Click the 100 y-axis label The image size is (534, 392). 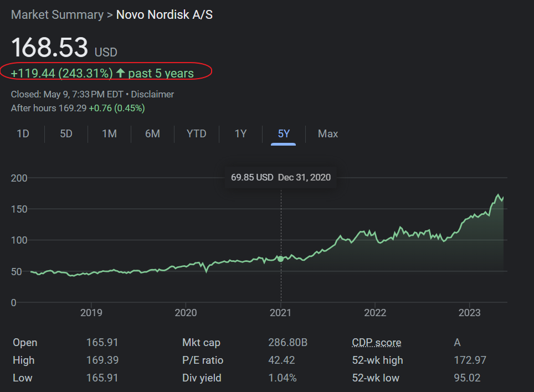click(x=19, y=240)
